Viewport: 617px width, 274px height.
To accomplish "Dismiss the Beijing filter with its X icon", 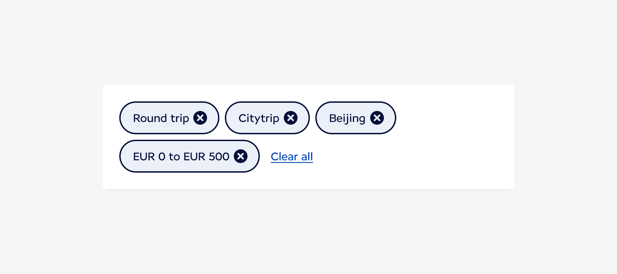I will point(377,118).
